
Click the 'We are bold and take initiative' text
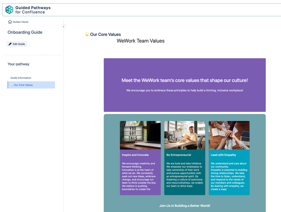point(185,175)
